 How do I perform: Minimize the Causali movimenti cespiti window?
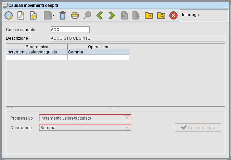[226, 7]
